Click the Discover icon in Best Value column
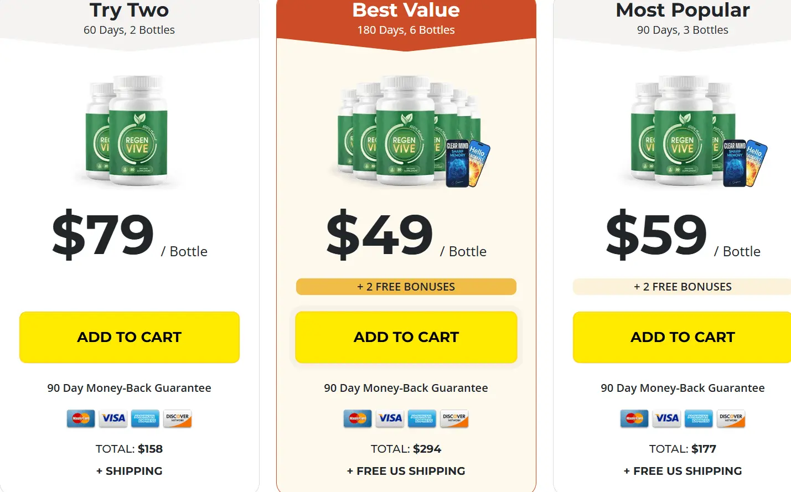 tap(454, 418)
